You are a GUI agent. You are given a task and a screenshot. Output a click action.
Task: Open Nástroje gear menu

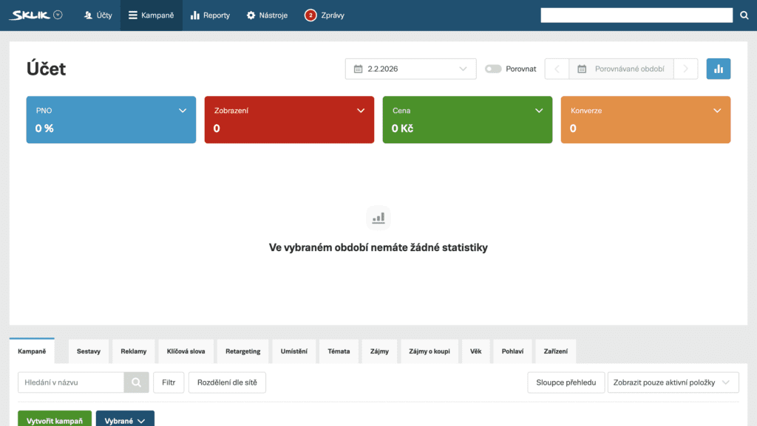(x=267, y=16)
